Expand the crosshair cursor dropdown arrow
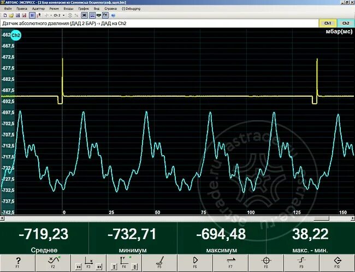Viewport: 355px width, 272px height. point(51,15)
